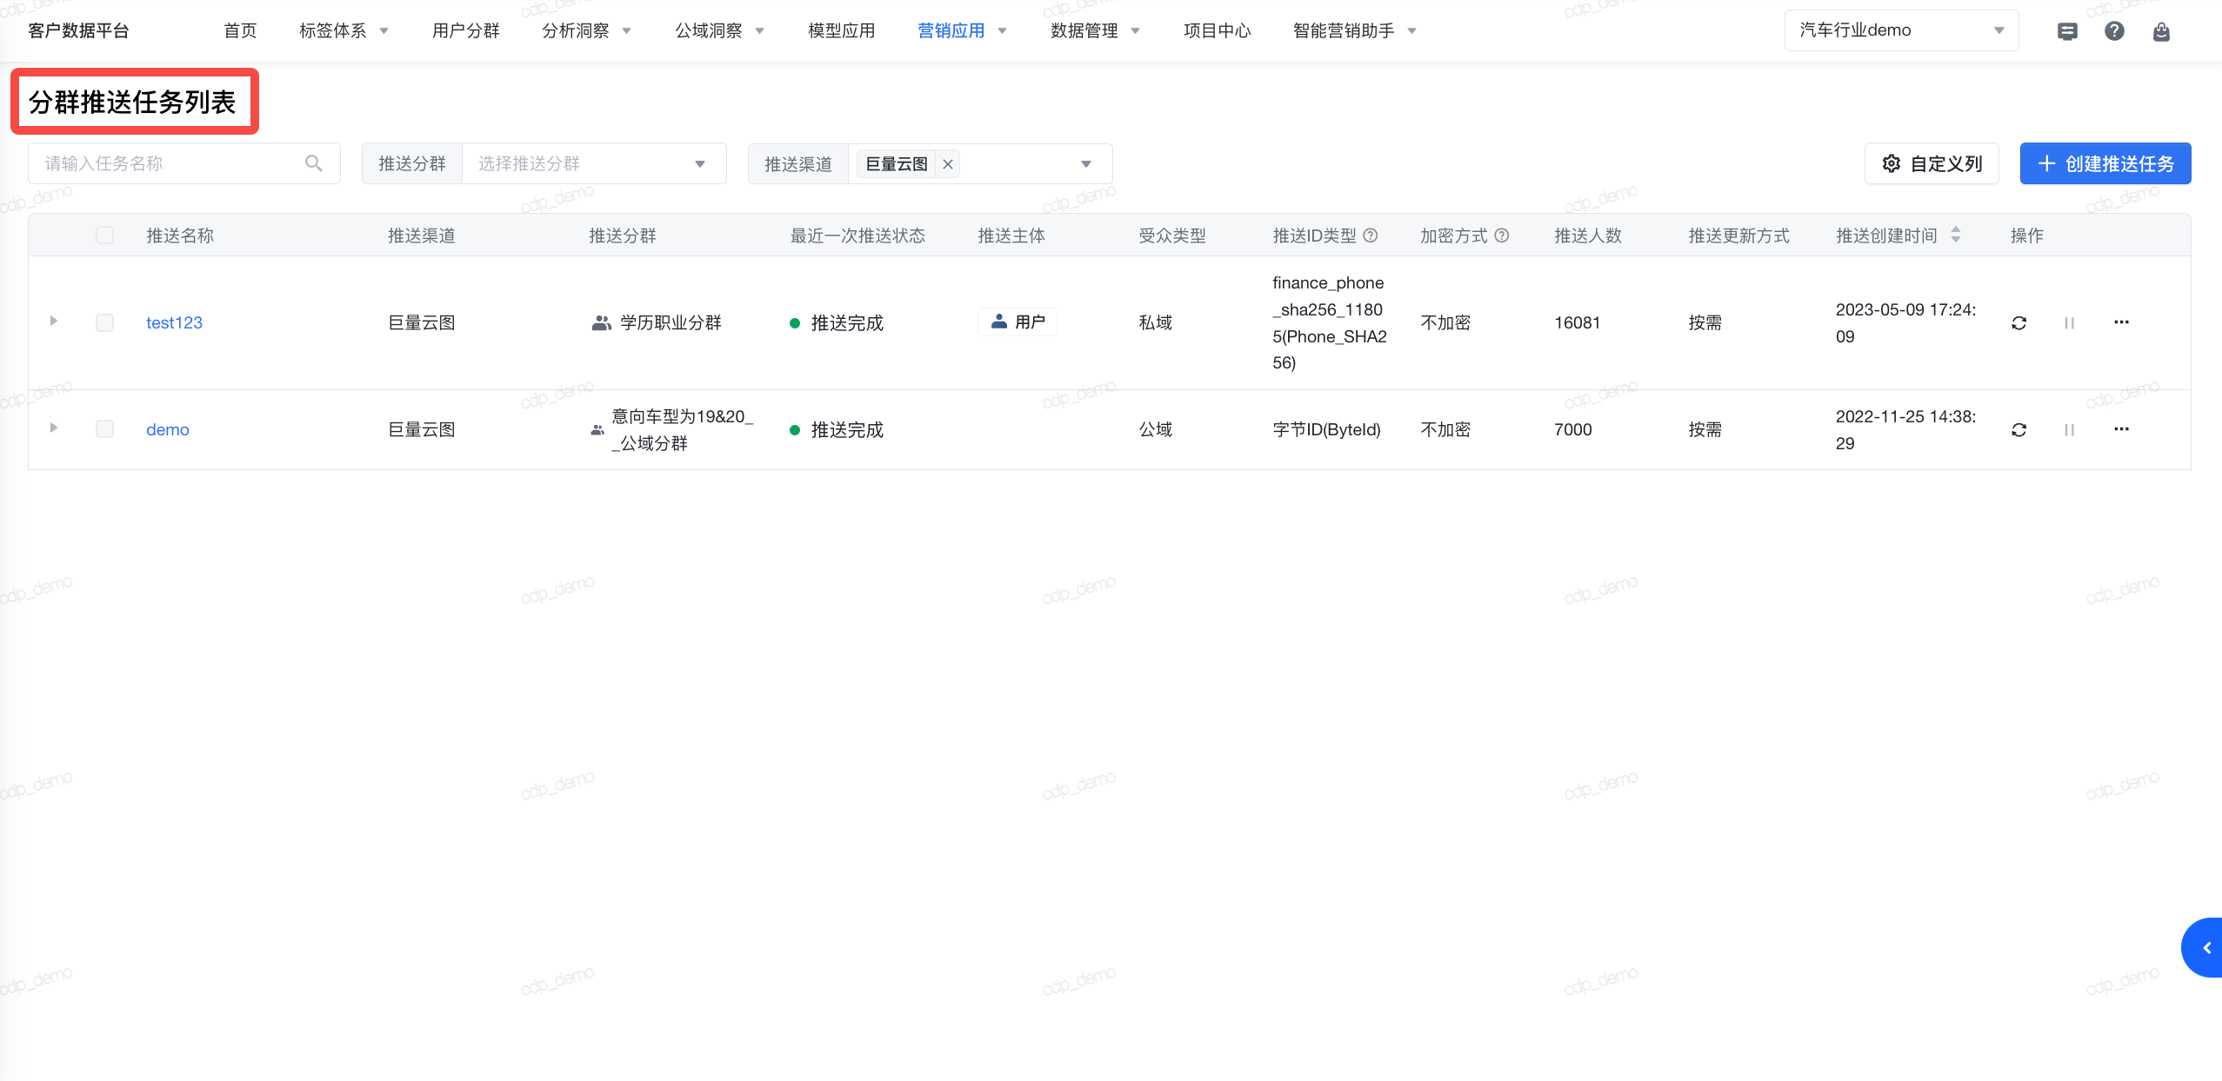Open more actions for demo row
Image resolution: width=2222 pixels, height=1081 pixels.
pos(2122,429)
